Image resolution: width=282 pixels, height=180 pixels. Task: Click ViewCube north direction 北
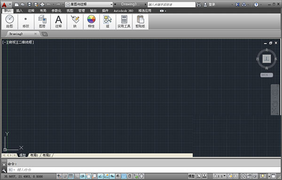266,50
